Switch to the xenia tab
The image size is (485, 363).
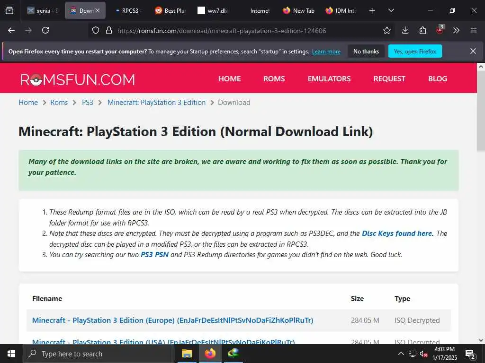(x=42, y=11)
